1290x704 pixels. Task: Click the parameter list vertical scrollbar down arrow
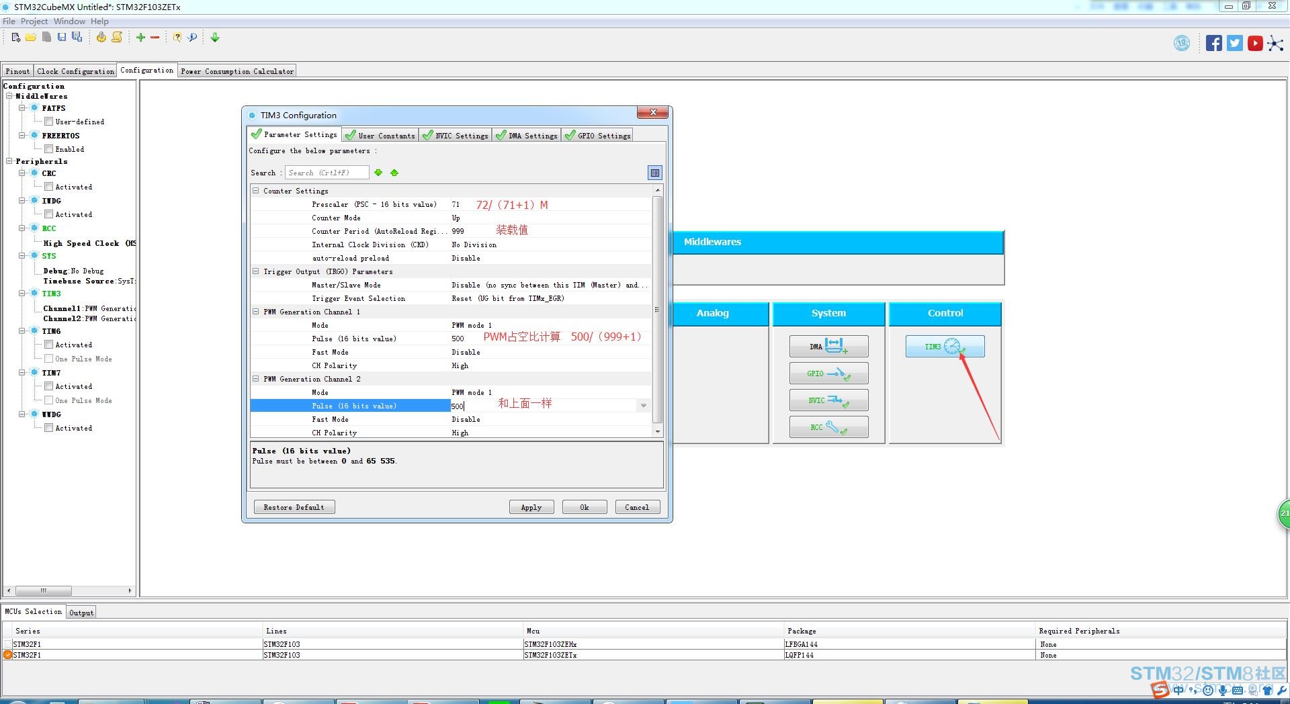[x=658, y=432]
